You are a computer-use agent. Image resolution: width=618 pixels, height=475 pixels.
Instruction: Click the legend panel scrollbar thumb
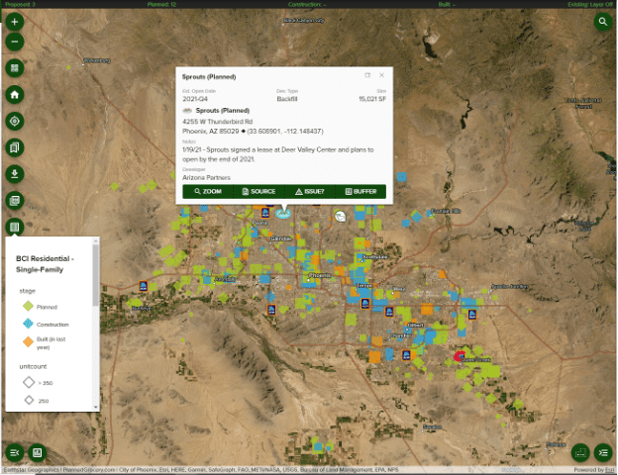point(95,274)
